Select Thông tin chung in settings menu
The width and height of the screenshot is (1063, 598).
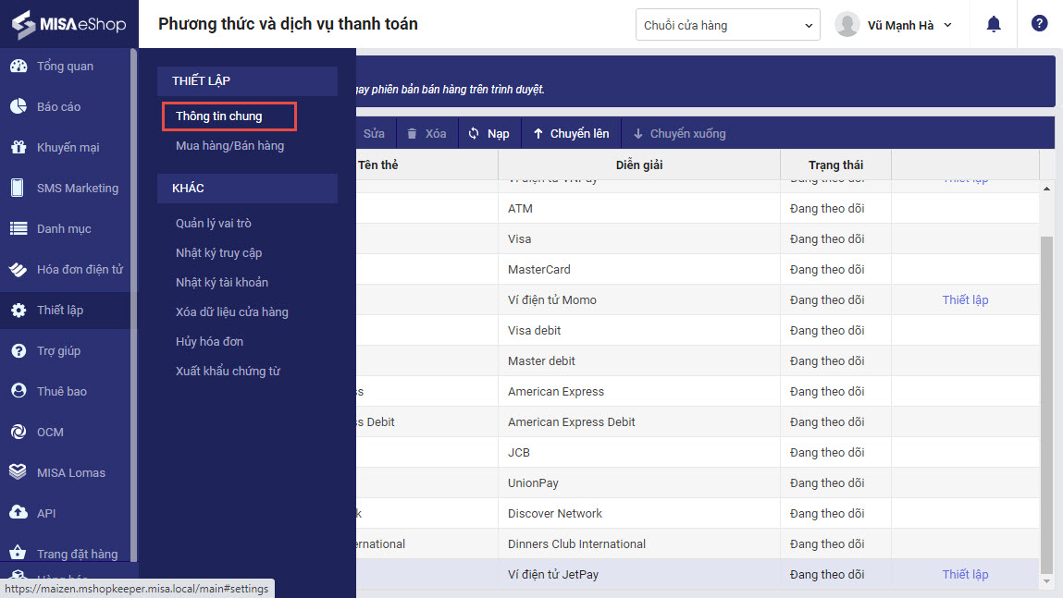point(219,116)
